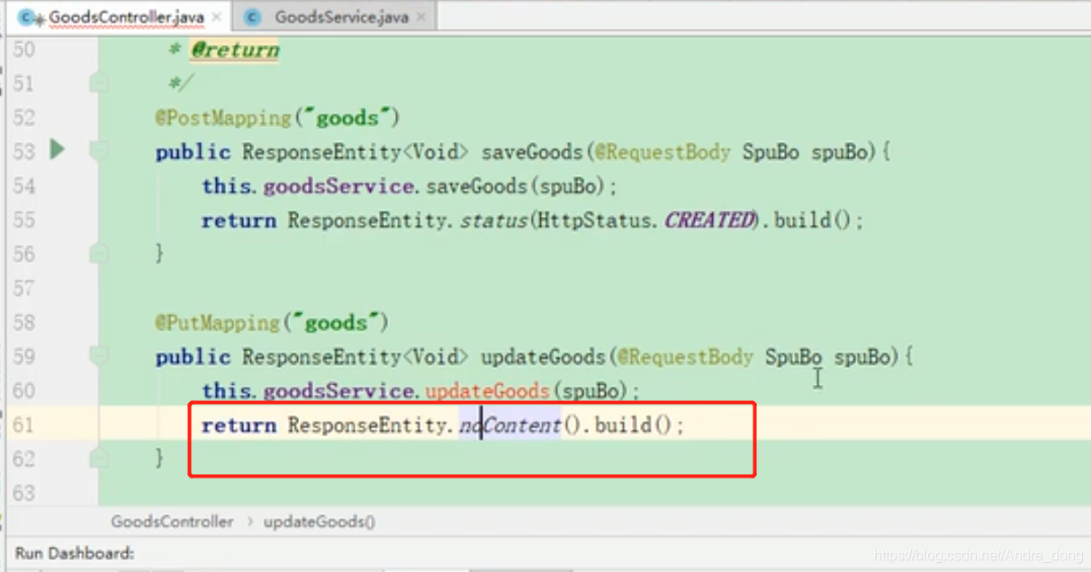The height and width of the screenshot is (572, 1091).
Task: Click the @RequestBody annotation on line 59
Action: point(685,357)
